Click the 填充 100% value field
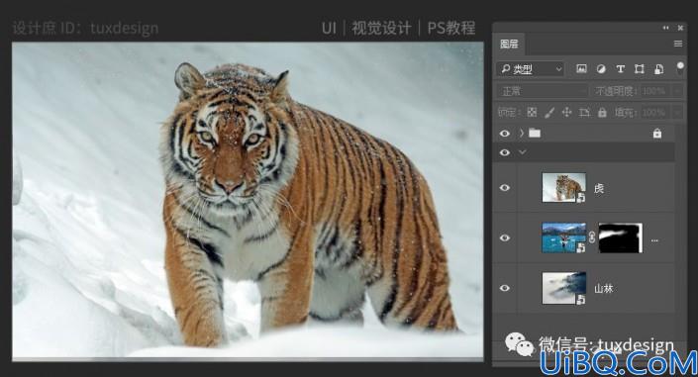Viewport: 698px width, 377px height. [x=654, y=113]
